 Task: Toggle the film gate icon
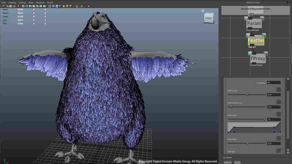pyautogui.click(x=27, y=6)
